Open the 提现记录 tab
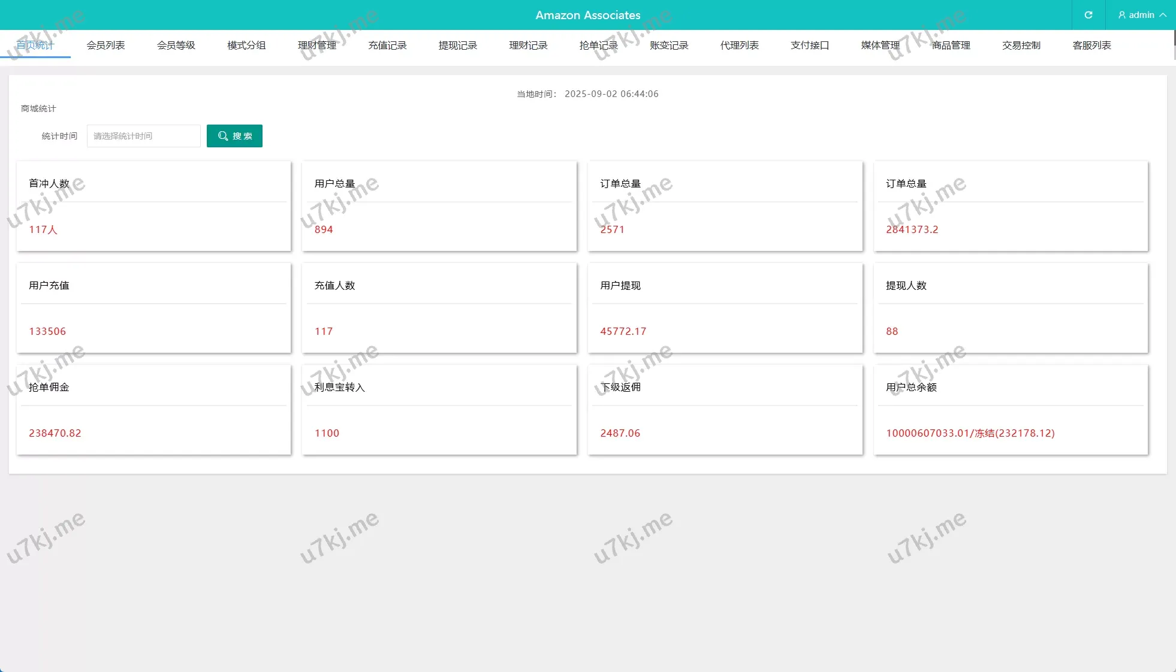The height and width of the screenshot is (672, 1176). [458, 46]
